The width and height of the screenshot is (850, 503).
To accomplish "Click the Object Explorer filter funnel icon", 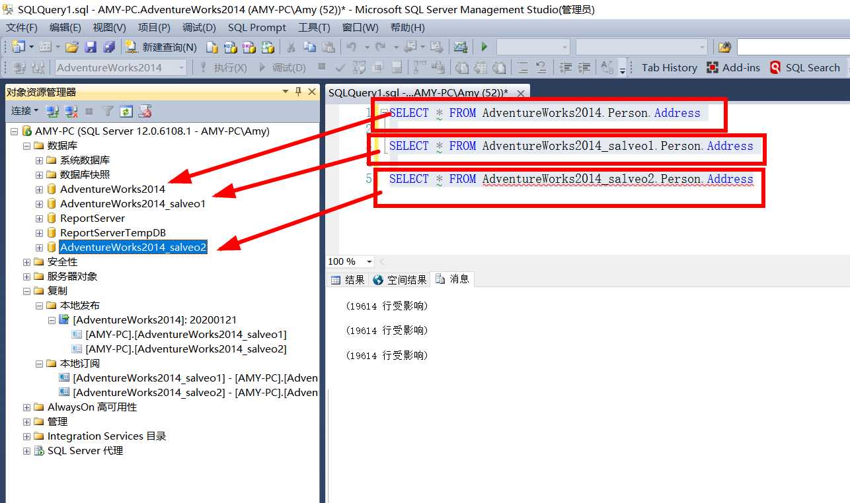I will point(108,111).
